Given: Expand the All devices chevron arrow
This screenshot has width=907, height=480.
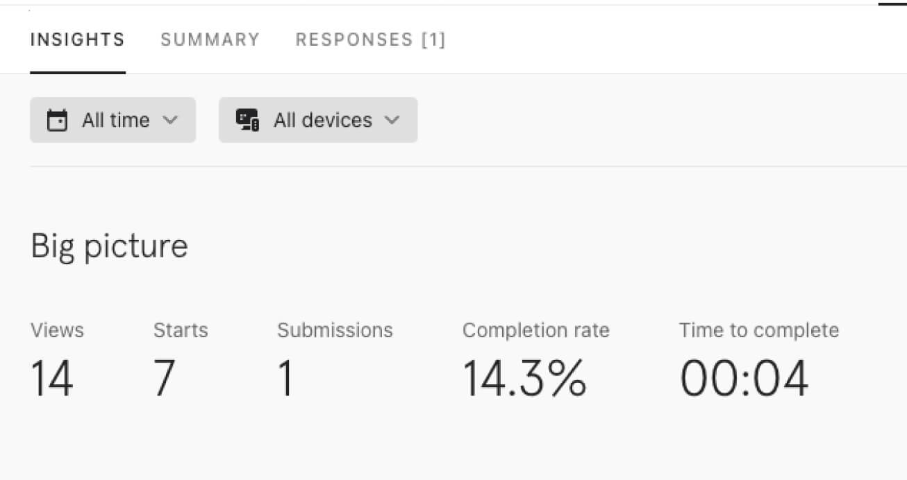Looking at the screenshot, I should [x=392, y=120].
